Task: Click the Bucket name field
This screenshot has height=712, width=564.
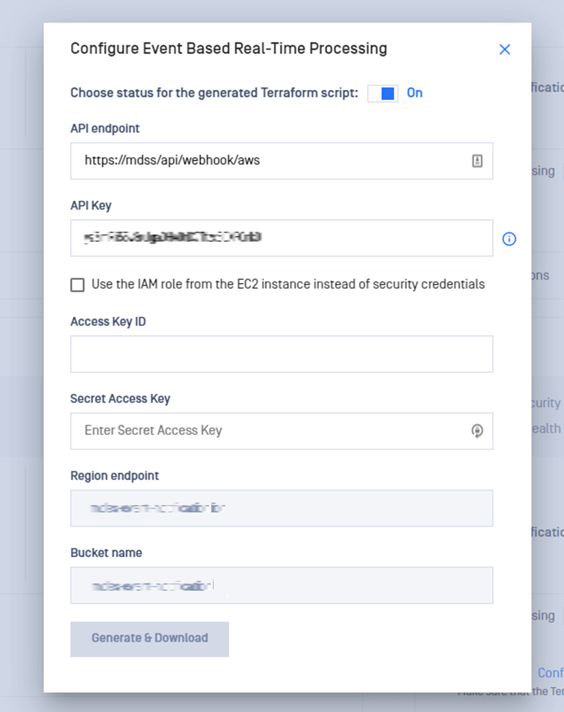Action: point(282,585)
